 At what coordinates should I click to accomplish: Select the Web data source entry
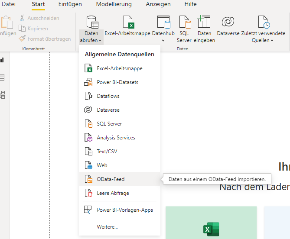tap(102, 165)
